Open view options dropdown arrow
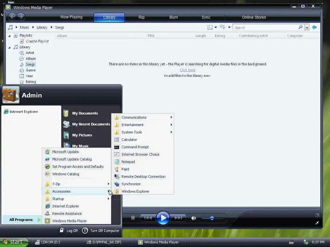Viewport: 330px width, 247px height. click(229, 27)
